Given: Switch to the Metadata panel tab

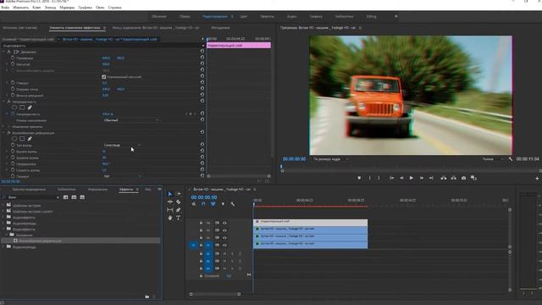Looking at the screenshot, I should pyautogui.click(x=220, y=28).
